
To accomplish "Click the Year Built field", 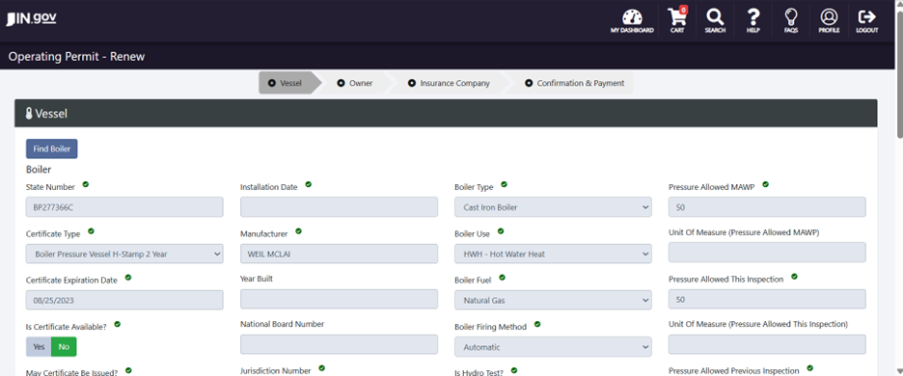I will point(339,299).
